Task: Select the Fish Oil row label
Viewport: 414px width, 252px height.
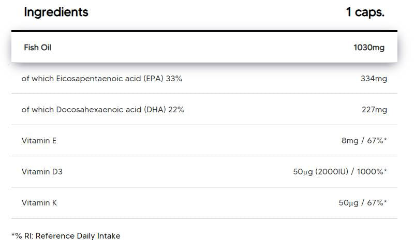Action: tap(37, 48)
